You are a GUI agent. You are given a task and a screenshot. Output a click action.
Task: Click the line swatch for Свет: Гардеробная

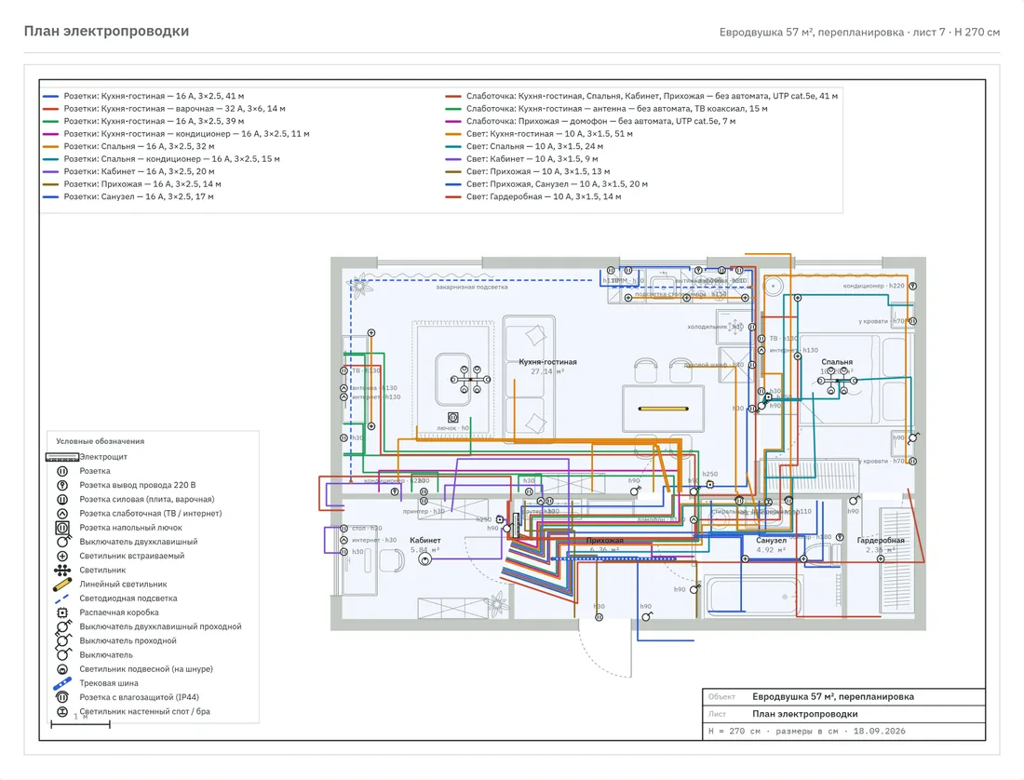(453, 197)
